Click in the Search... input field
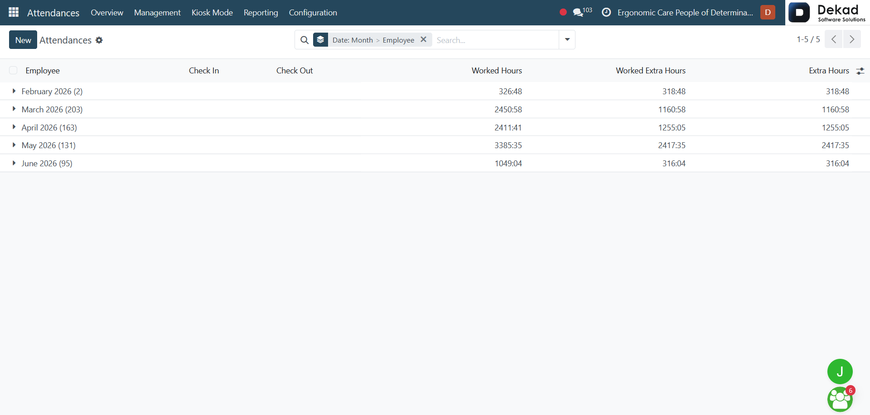 click(x=496, y=40)
